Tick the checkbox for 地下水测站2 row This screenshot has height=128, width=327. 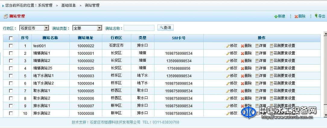(11, 83)
